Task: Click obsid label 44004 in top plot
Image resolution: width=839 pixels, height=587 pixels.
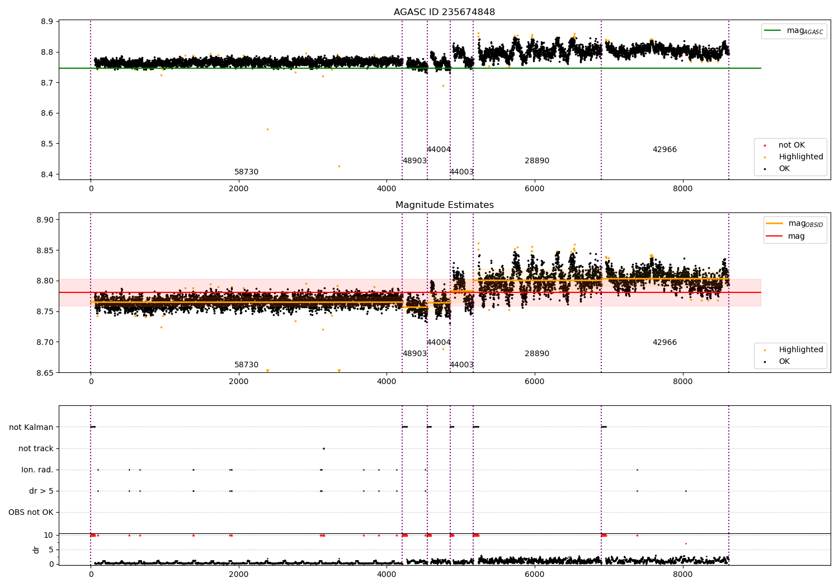Action: click(439, 150)
